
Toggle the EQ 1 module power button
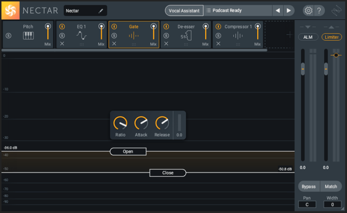62,26
